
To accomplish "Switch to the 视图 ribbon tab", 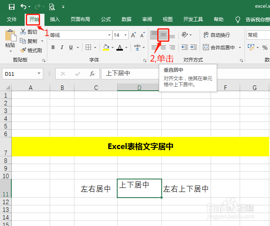I will (168, 19).
